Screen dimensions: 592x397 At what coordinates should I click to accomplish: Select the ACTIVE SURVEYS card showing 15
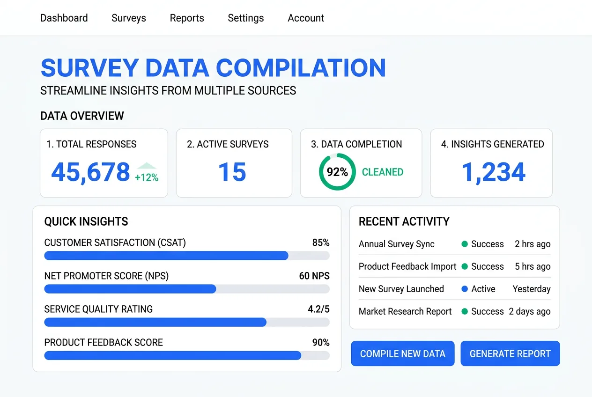coord(234,163)
